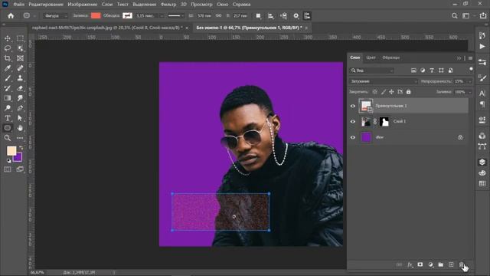Open the stroke width dropdown
Image resolution: width=490 pixels, height=276 pixels.
[162, 15]
